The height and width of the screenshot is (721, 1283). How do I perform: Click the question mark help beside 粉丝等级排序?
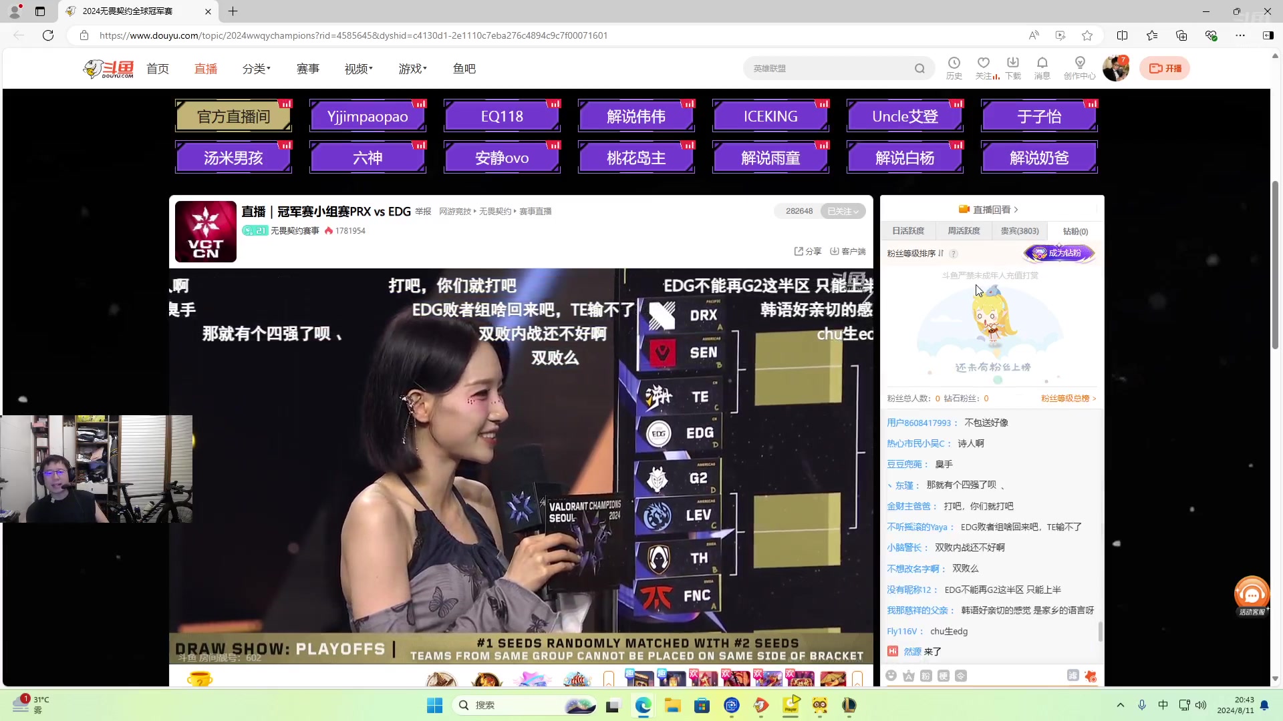coord(954,254)
